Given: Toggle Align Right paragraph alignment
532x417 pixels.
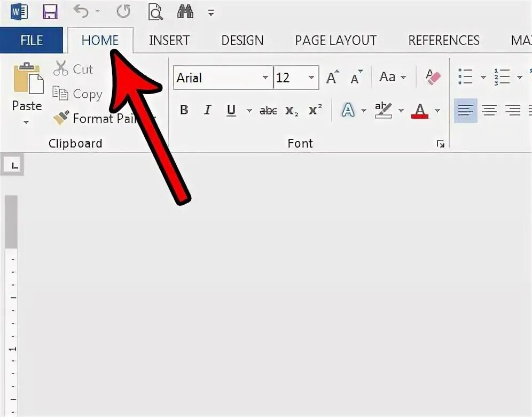Looking at the screenshot, I should [513, 110].
